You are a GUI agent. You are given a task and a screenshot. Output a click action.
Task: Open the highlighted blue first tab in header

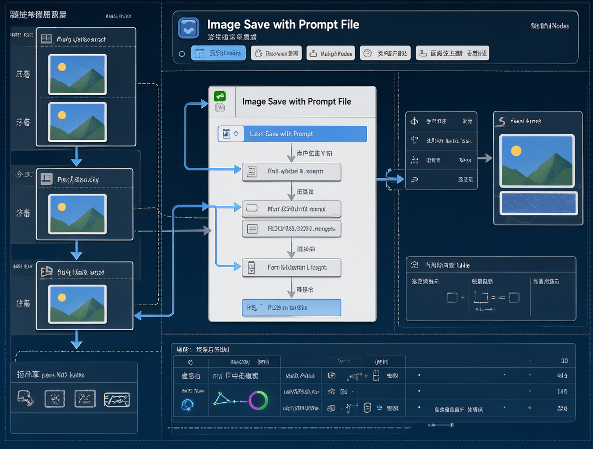click(218, 53)
